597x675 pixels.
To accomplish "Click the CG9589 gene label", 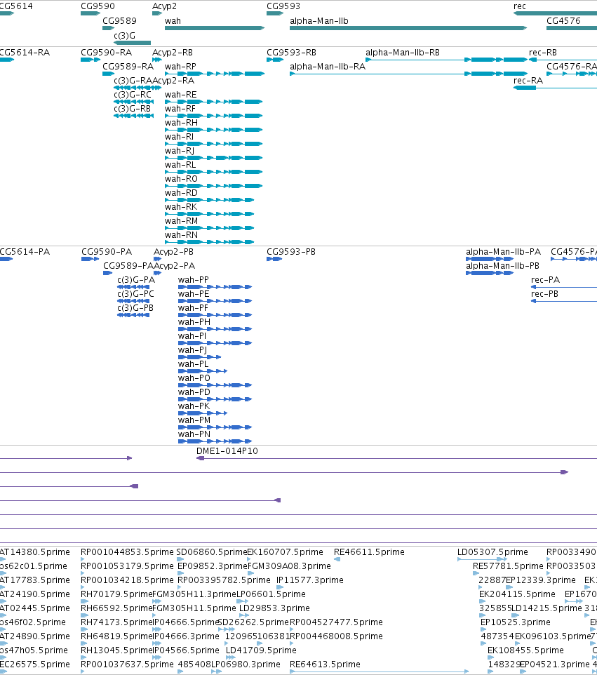I will pyautogui.click(x=119, y=21).
